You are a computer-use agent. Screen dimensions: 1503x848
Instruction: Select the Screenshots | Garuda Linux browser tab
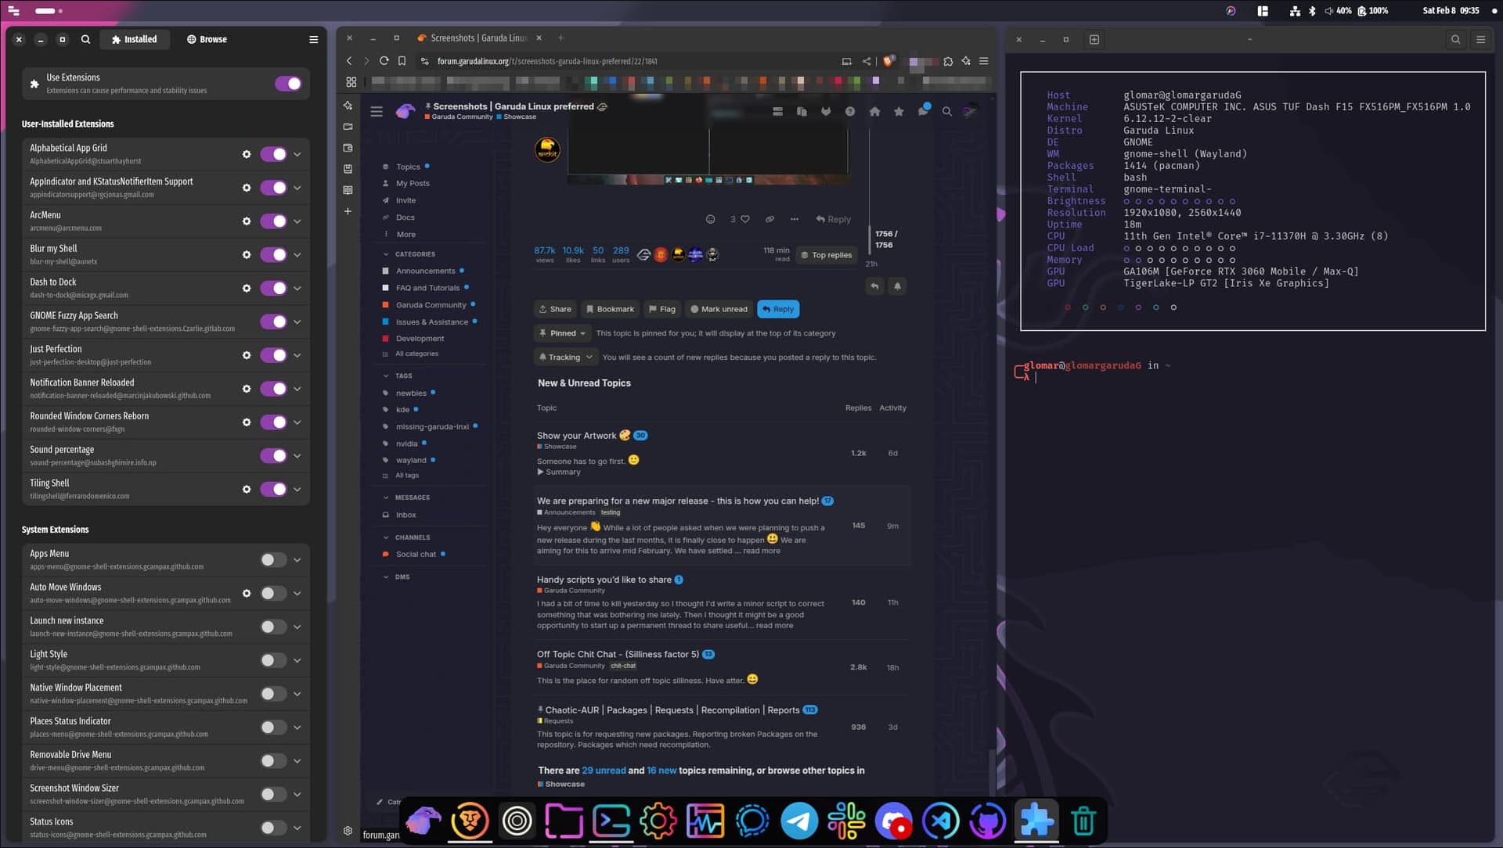[479, 38]
